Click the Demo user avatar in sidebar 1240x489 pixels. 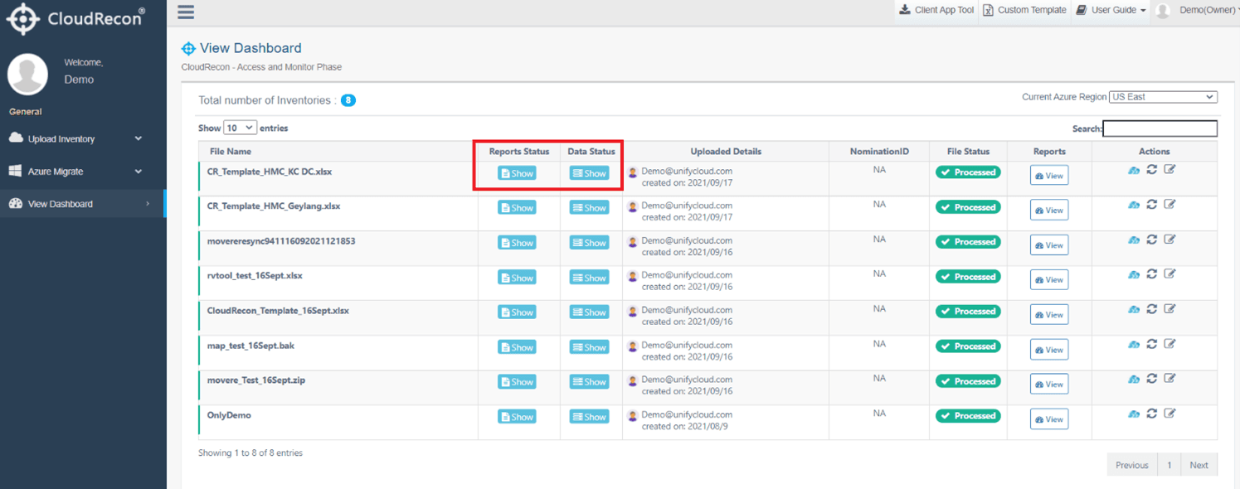(x=28, y=74)
